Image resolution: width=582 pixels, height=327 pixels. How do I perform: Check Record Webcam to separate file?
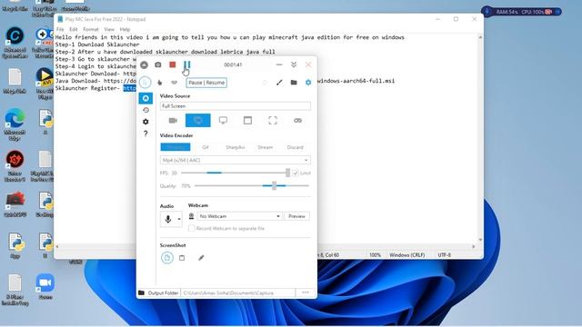click(x=192, y=228)
